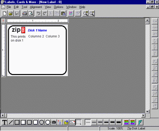
Task: Expand the Options menu
Action: [58, 7]
